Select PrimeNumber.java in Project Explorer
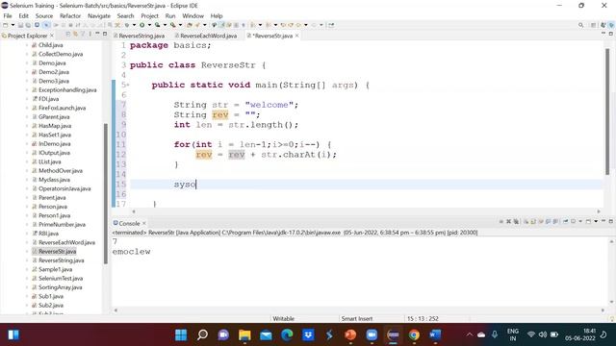 (x=62, y=225)
